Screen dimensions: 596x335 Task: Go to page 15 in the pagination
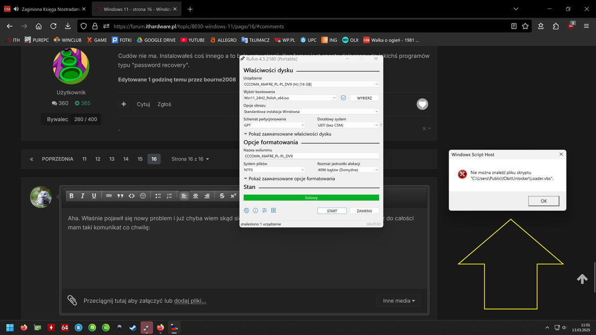pyautogui.click(x=140, y=159)
